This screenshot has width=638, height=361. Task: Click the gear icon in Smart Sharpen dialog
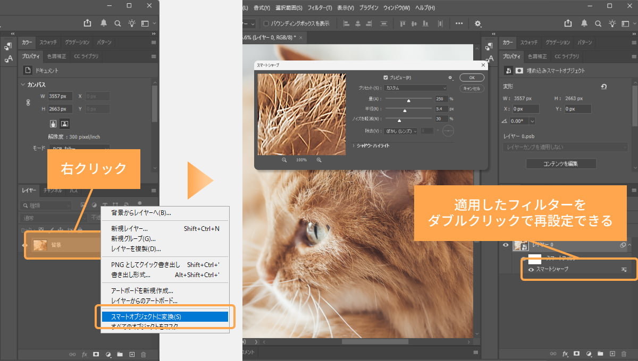point(450,78)
